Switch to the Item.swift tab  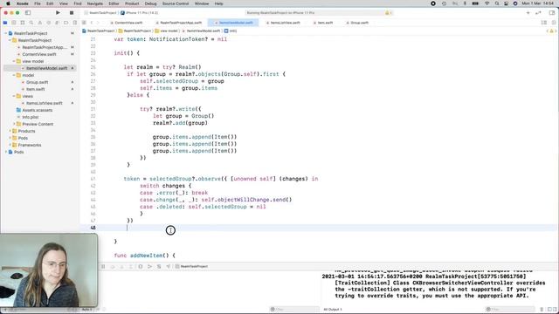[x=323, y=23]
